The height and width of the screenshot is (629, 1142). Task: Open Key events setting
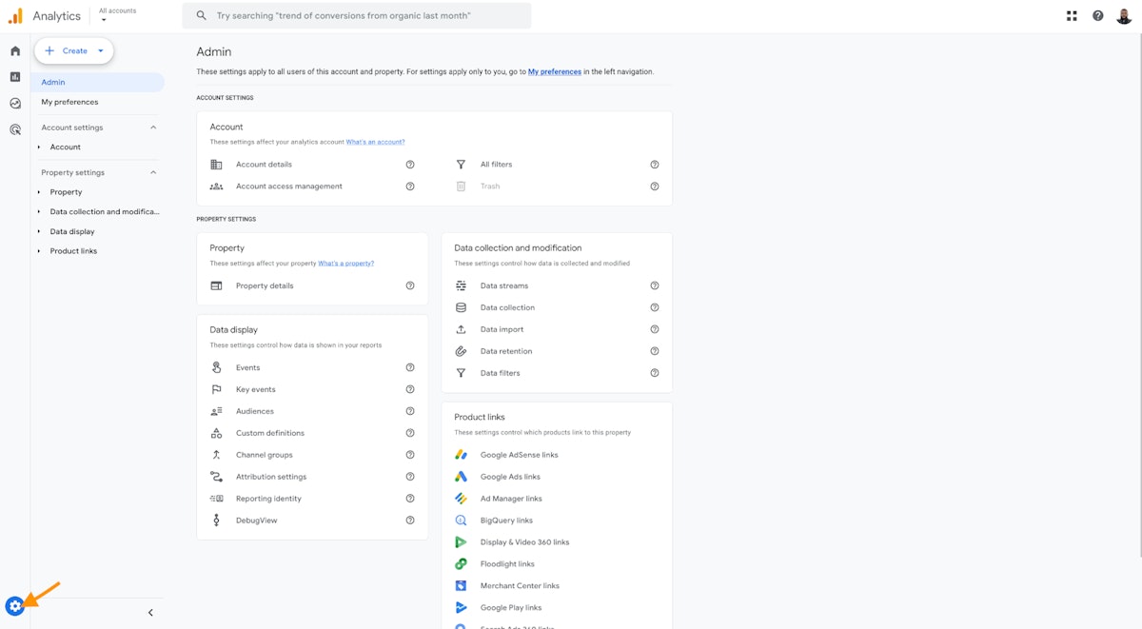coord(256,389)
